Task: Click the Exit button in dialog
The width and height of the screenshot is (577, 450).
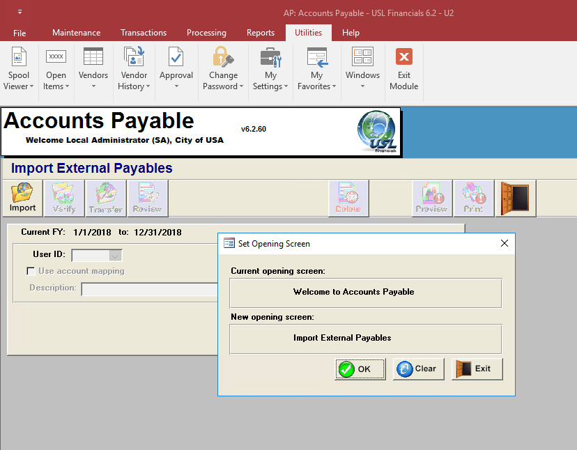Action: [x=477, y=369]
